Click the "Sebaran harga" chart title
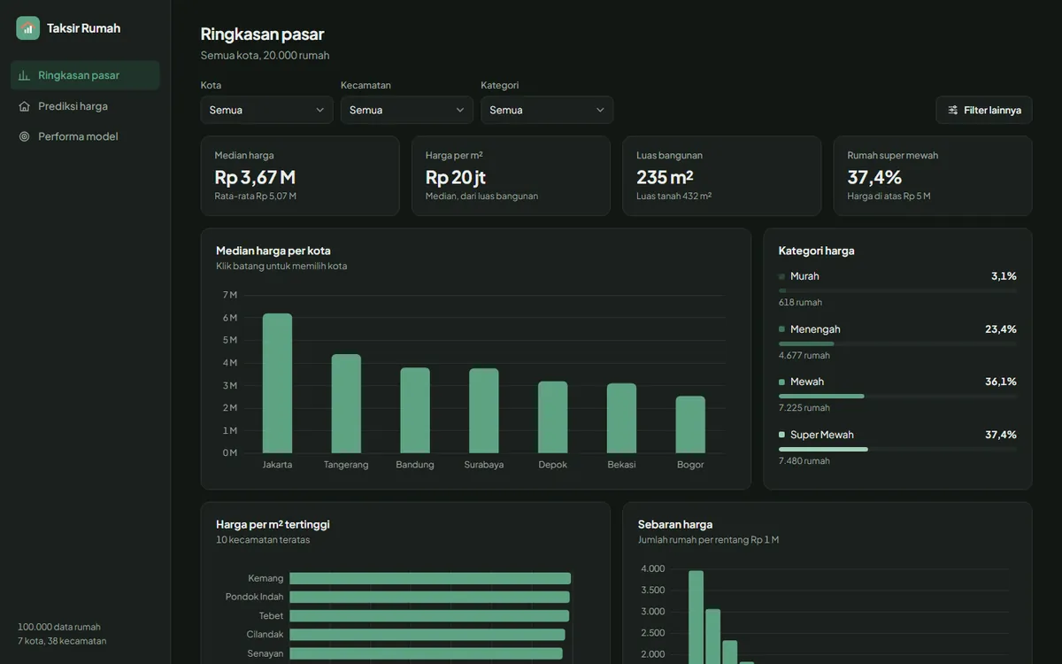This screenshot has height=664, width=1062. pyautogui.click(x=675, y=524)
